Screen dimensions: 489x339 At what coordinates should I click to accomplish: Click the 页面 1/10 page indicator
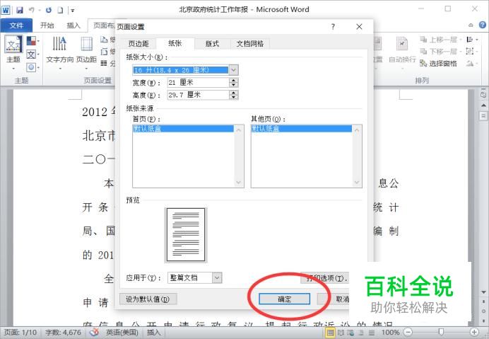(20, 333)
